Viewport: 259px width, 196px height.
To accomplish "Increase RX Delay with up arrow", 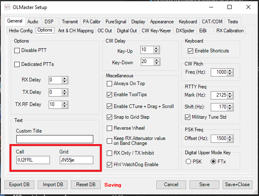I will click(65, 79).
